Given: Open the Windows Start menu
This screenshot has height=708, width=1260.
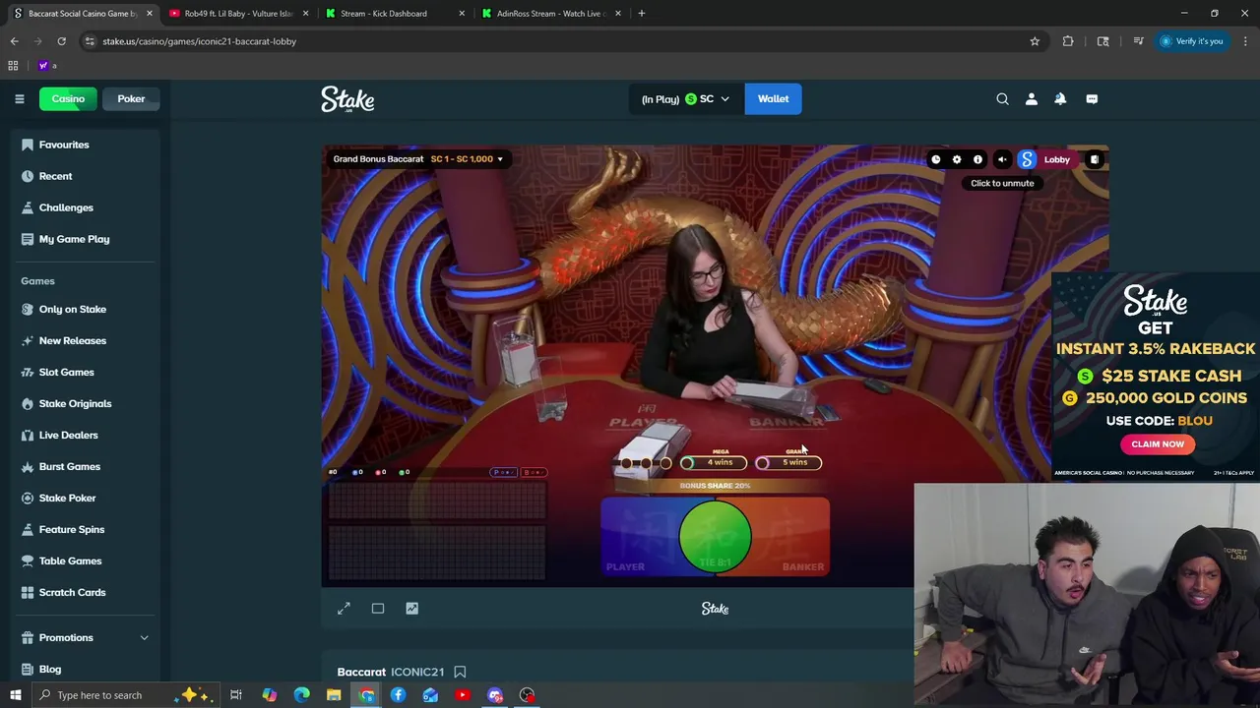Looking at the screenshot, I should coord(15,695).
